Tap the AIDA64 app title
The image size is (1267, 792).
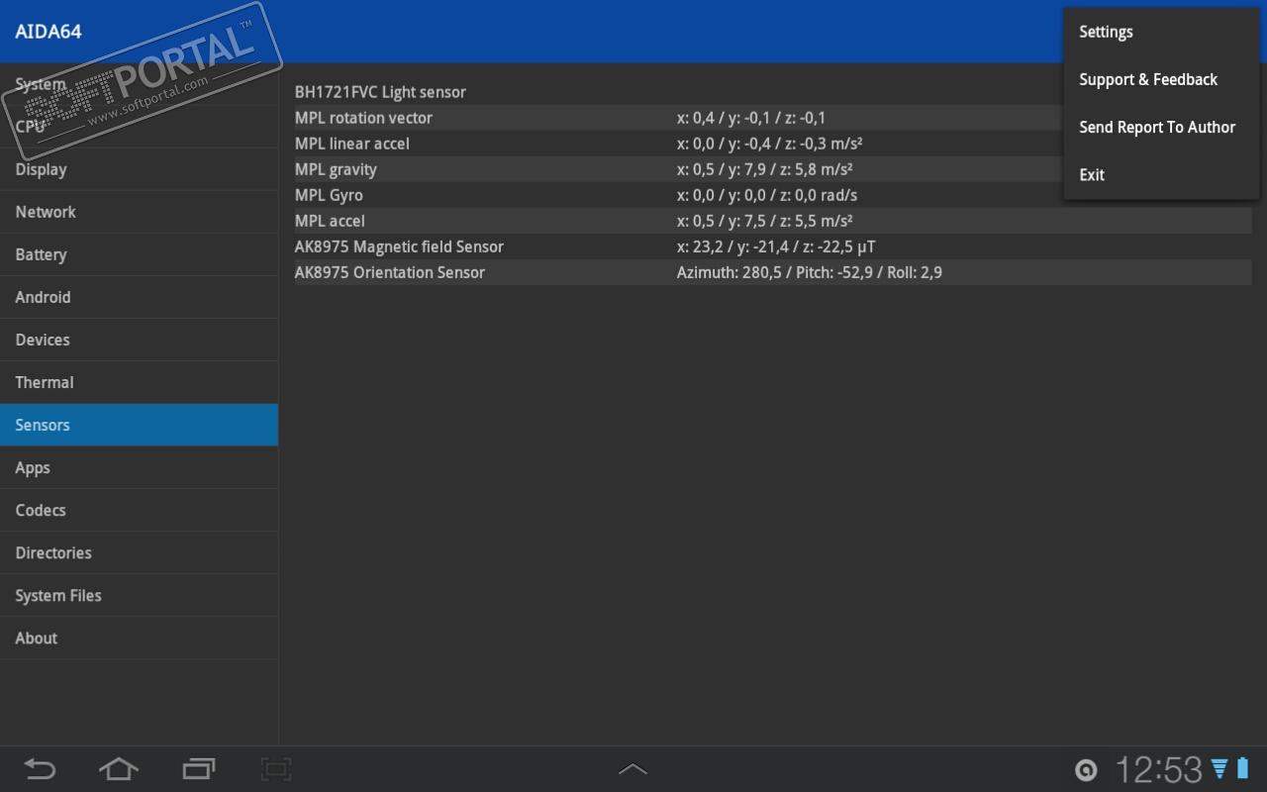(49, 32)
